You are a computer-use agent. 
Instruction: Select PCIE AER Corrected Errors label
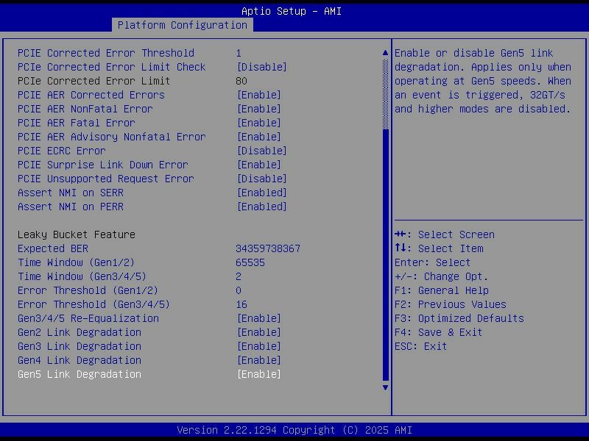point(91,95)
